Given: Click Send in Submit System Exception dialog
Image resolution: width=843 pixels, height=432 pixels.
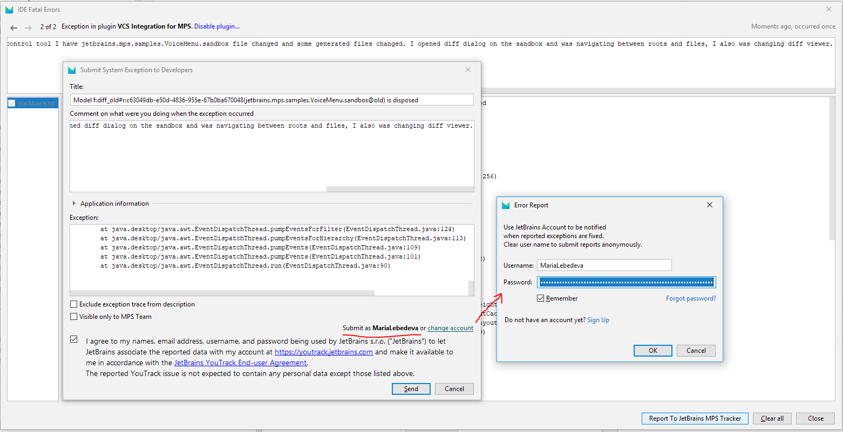Looking at the screenshot, I should (411, 389).
